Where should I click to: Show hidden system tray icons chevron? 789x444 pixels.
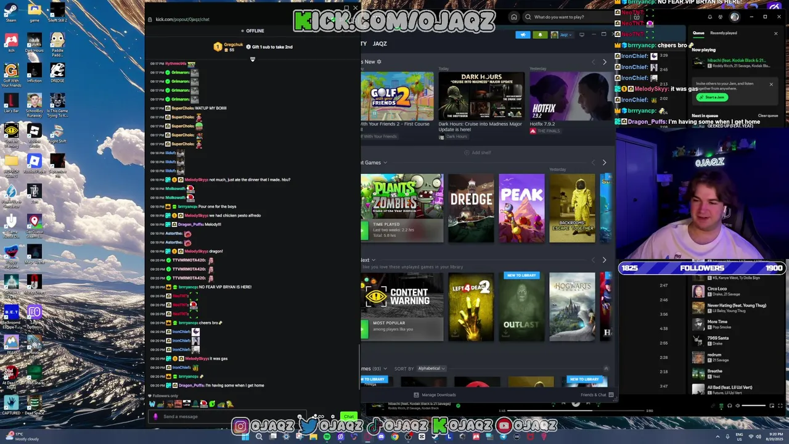[717, 437]
